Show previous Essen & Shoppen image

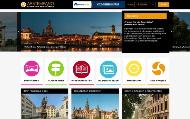[124, 111]
